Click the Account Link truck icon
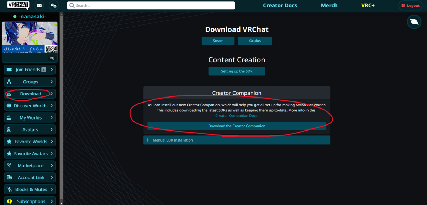427x205 pixels. coord(9,178)
